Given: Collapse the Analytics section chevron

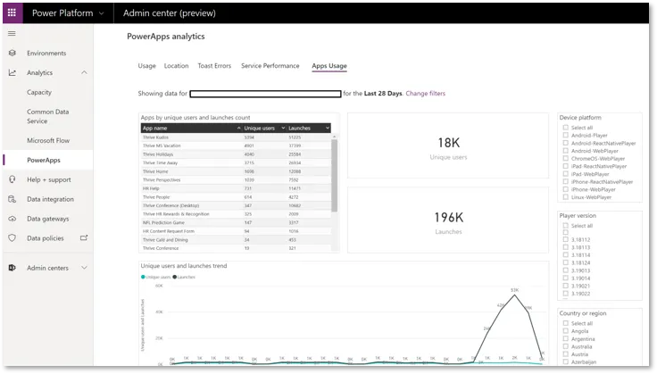Looking at the screenshot, I should coord(84,72).
